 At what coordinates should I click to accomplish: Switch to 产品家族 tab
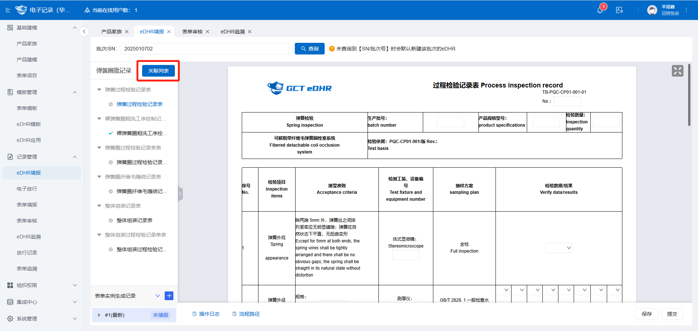[x=112, y=32]
